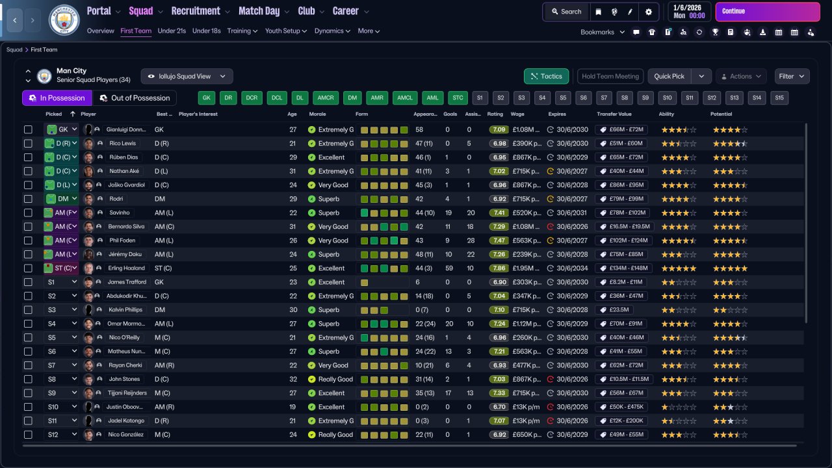The height and width of the screenshot is (468, 832).
Task: Select Erling Haaland's row checkbox
Action: coord(28,268)
